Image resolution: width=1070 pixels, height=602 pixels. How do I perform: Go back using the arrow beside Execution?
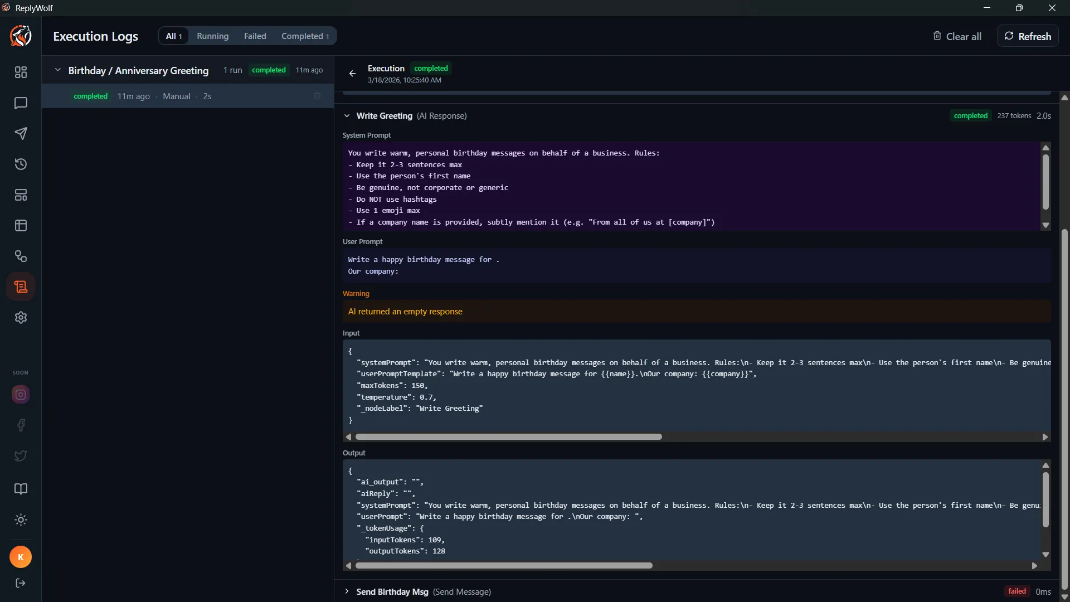pos(352,74)
